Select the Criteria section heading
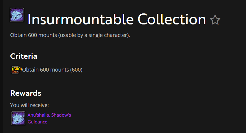The width and height of the screenshot is (246, 133). tap(24, 56)
